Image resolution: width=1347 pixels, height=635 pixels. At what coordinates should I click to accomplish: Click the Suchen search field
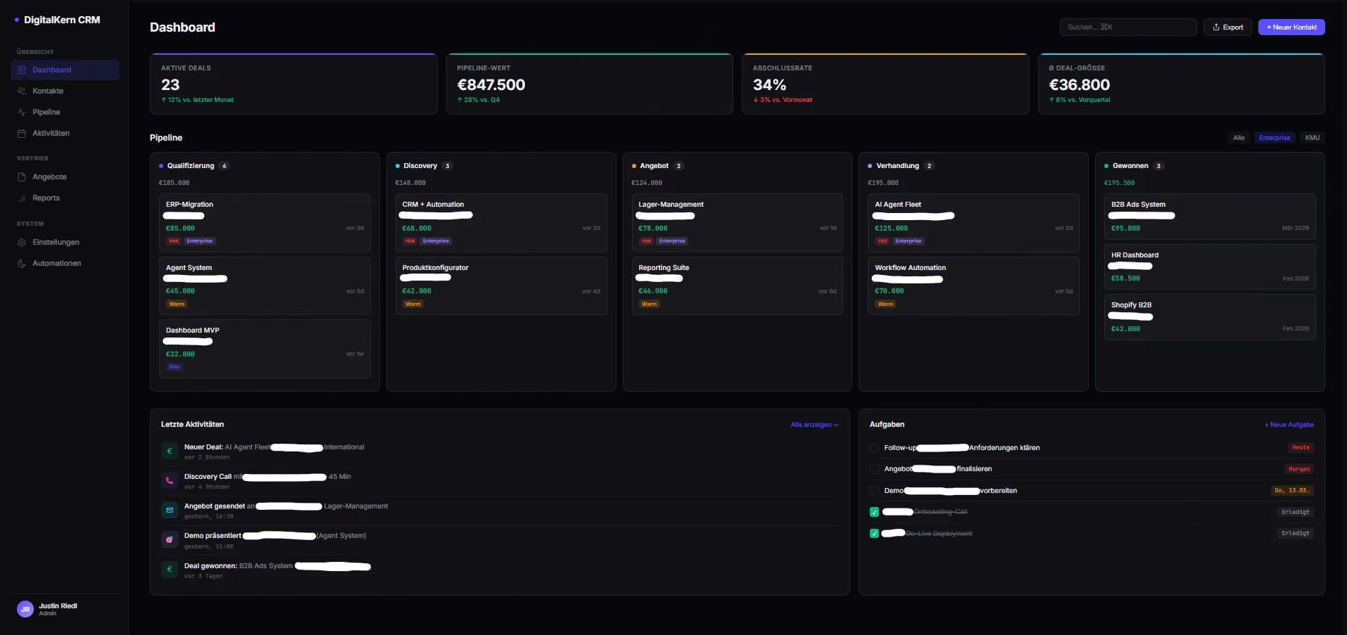coord(1127,27)
